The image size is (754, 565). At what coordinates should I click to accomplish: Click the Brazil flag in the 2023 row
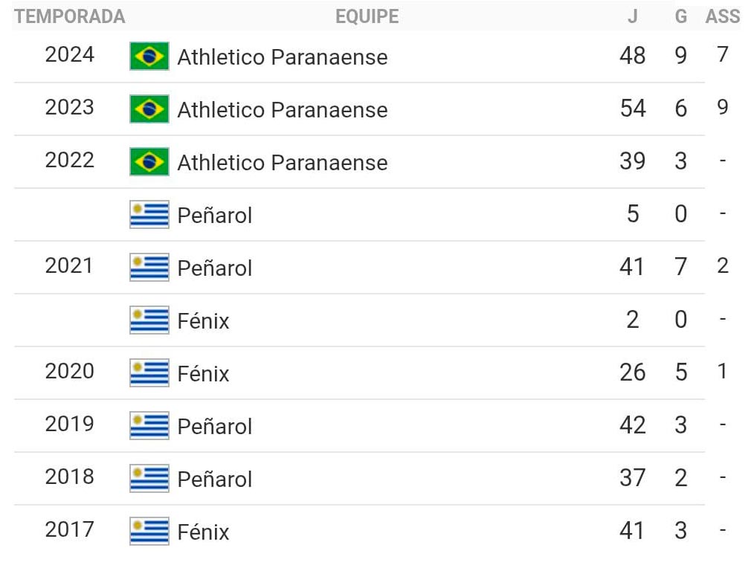pyautogui.click(x=149, y=109)
